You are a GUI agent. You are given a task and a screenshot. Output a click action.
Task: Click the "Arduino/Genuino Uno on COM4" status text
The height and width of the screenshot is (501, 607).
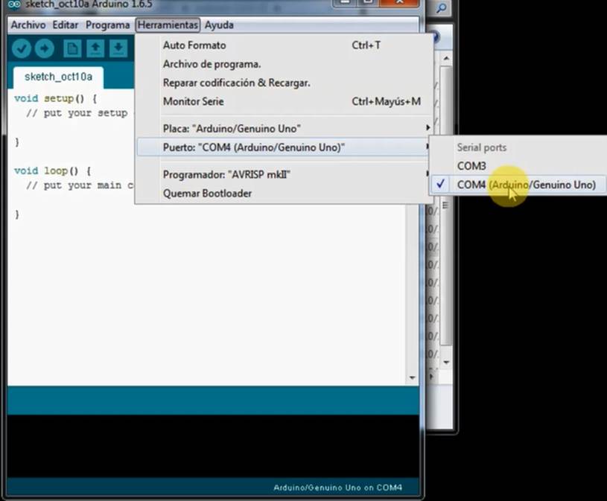[x=337, y=488]
